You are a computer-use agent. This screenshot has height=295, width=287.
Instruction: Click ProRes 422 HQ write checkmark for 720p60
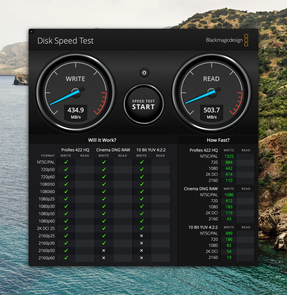point(66,177)
